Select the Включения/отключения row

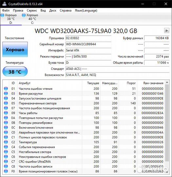tap(84, 128)
